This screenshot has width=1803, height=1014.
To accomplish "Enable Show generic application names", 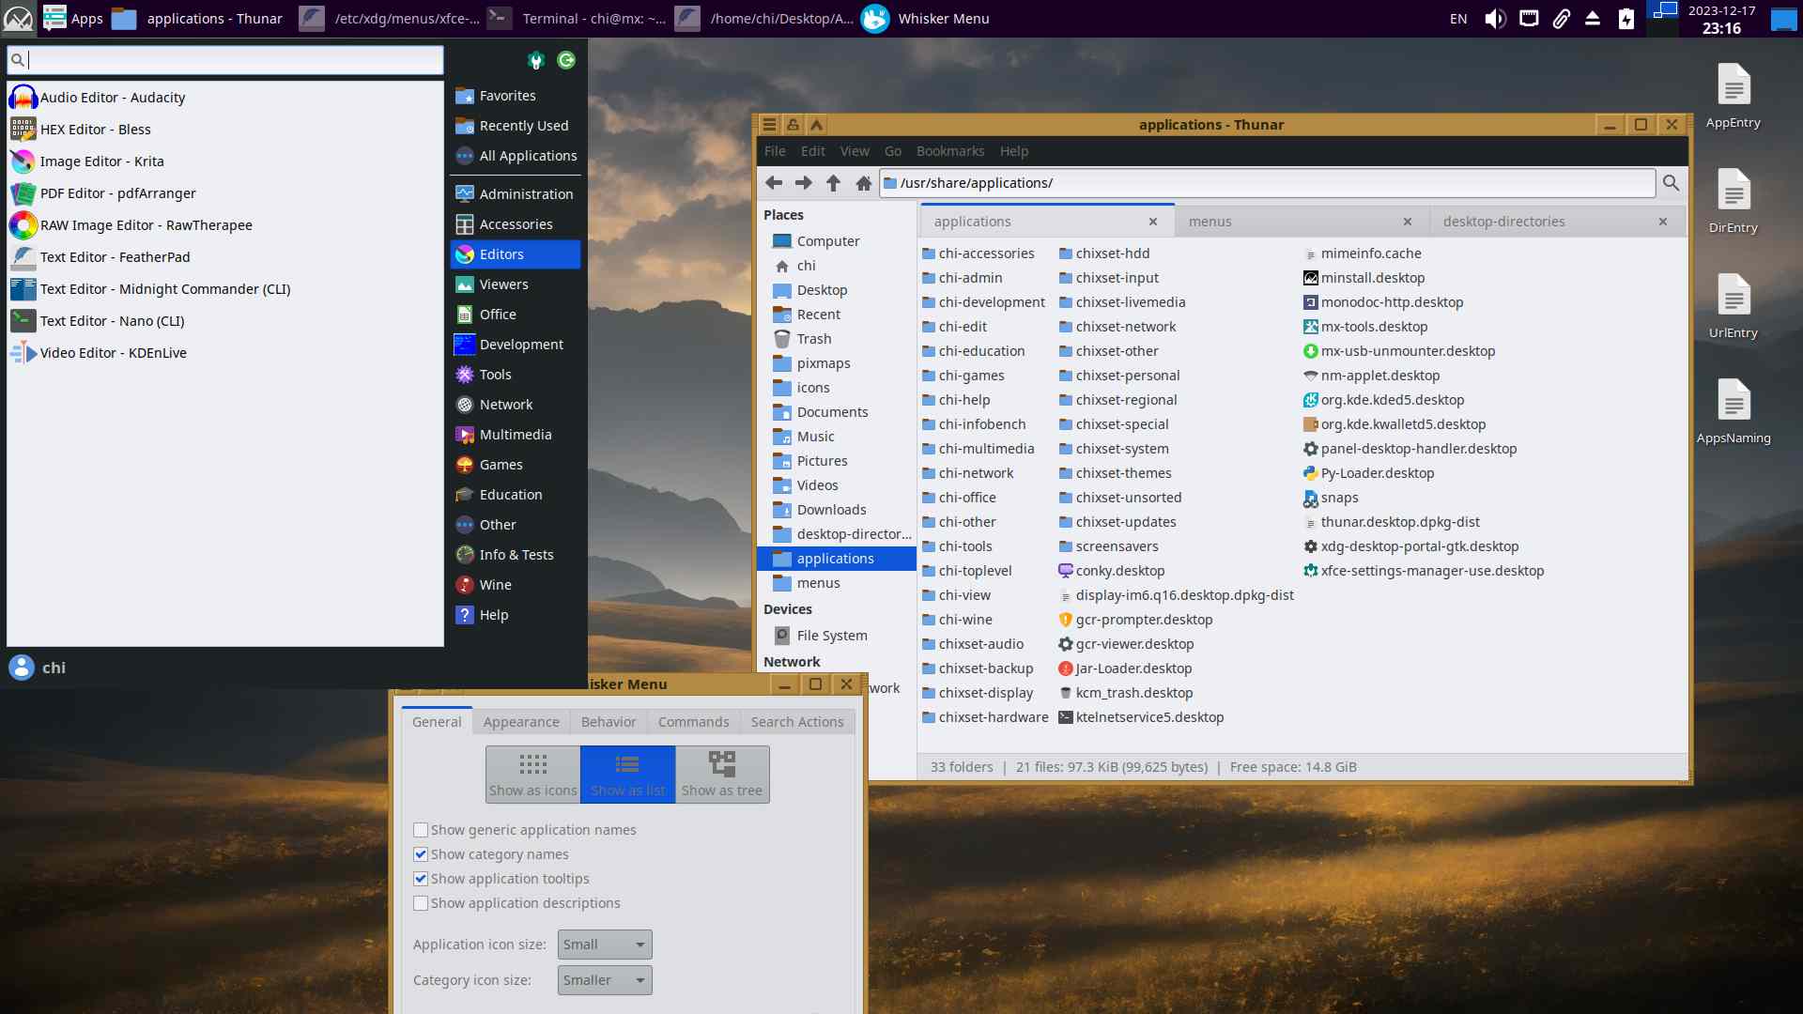I will [x=421, y=830].
